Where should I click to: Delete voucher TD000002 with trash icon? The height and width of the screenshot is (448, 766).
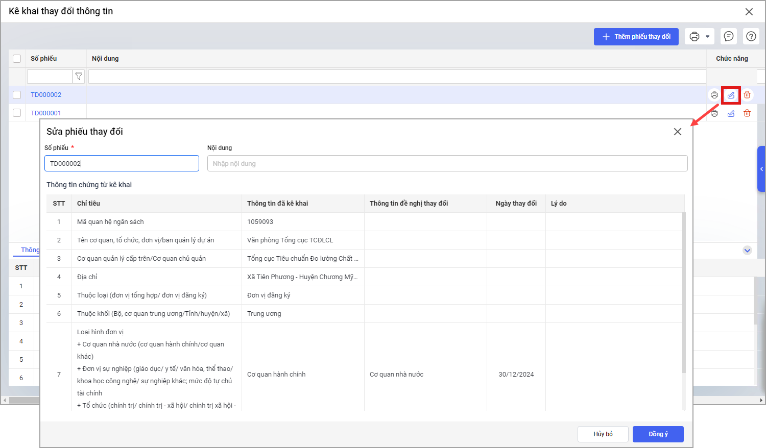tap(747, 95)
